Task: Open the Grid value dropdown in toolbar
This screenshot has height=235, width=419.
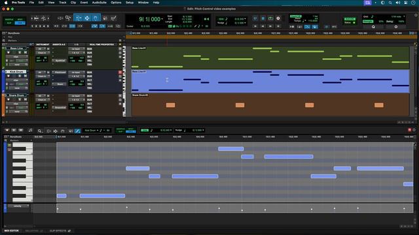Action: point(245,19)
